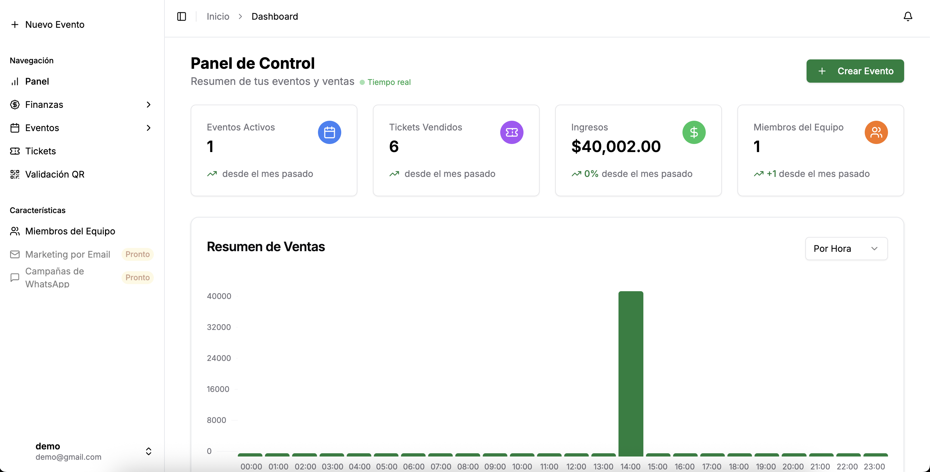Click the 00:00 bar in the chart

[x=250, y=455]
